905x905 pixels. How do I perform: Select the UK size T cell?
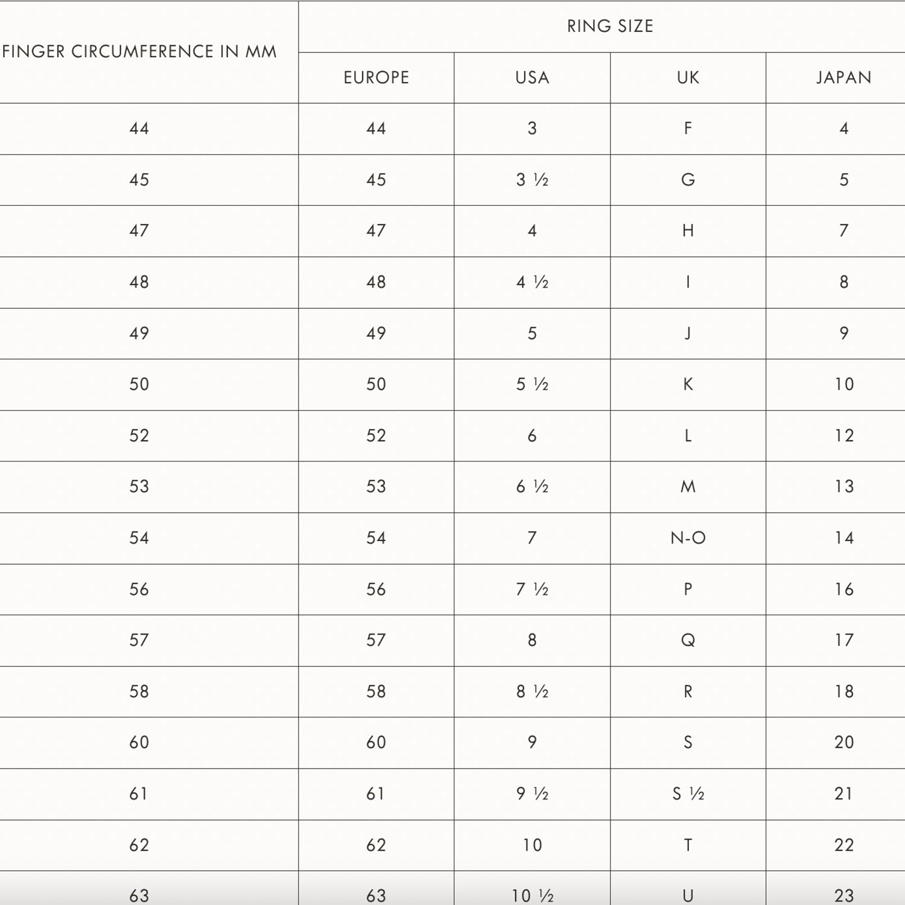point(688,845)
